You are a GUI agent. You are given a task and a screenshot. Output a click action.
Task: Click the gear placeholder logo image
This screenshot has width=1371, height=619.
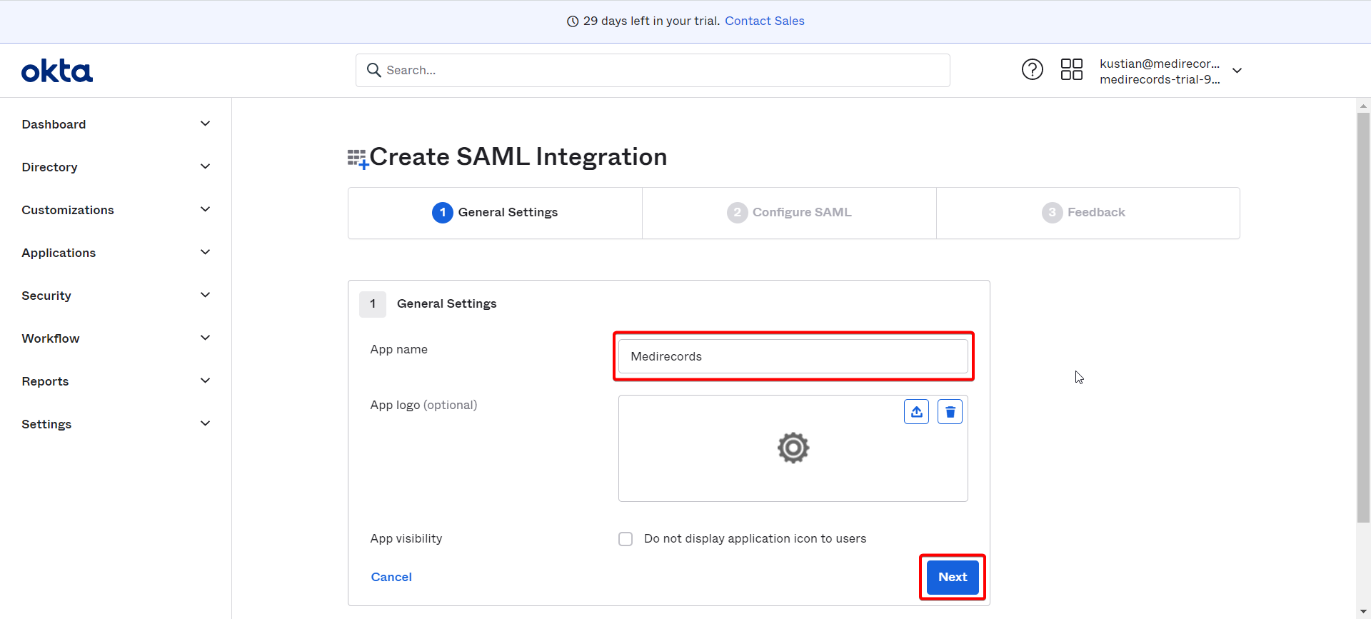pyautogui.click(x=793, y=448)
